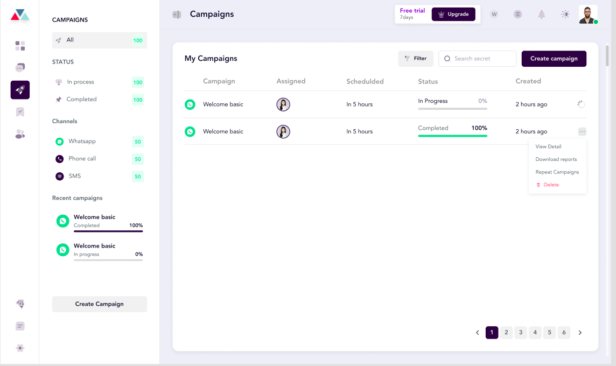Filter by In process status
616x366 pixels.
pyautogui.click(x=100, y=82)
